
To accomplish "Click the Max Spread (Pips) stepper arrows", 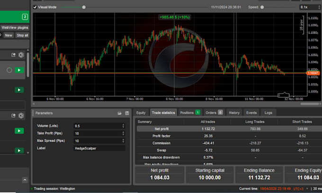I will coord(123,141).
